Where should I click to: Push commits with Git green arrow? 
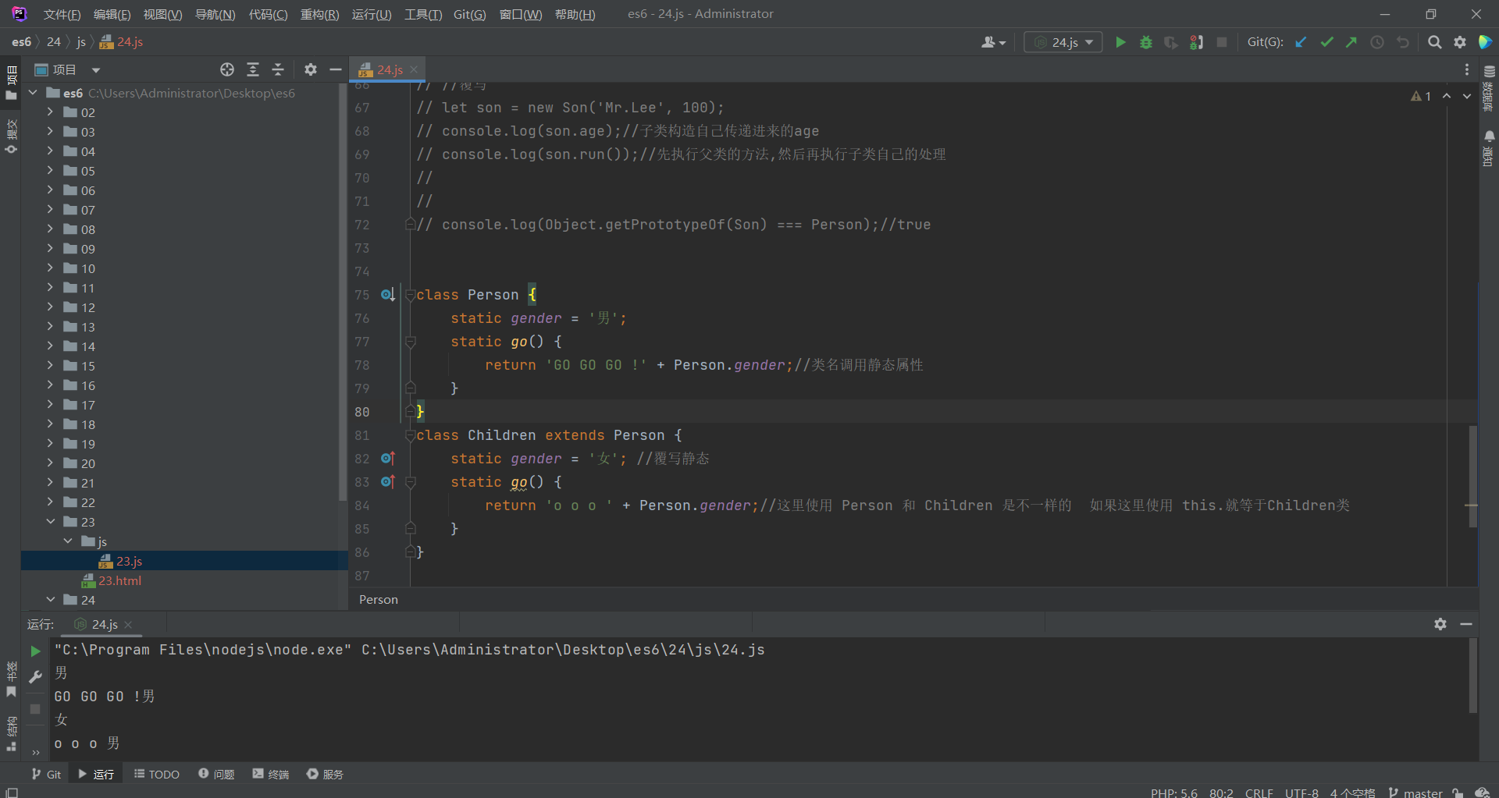pos(1351,42)
